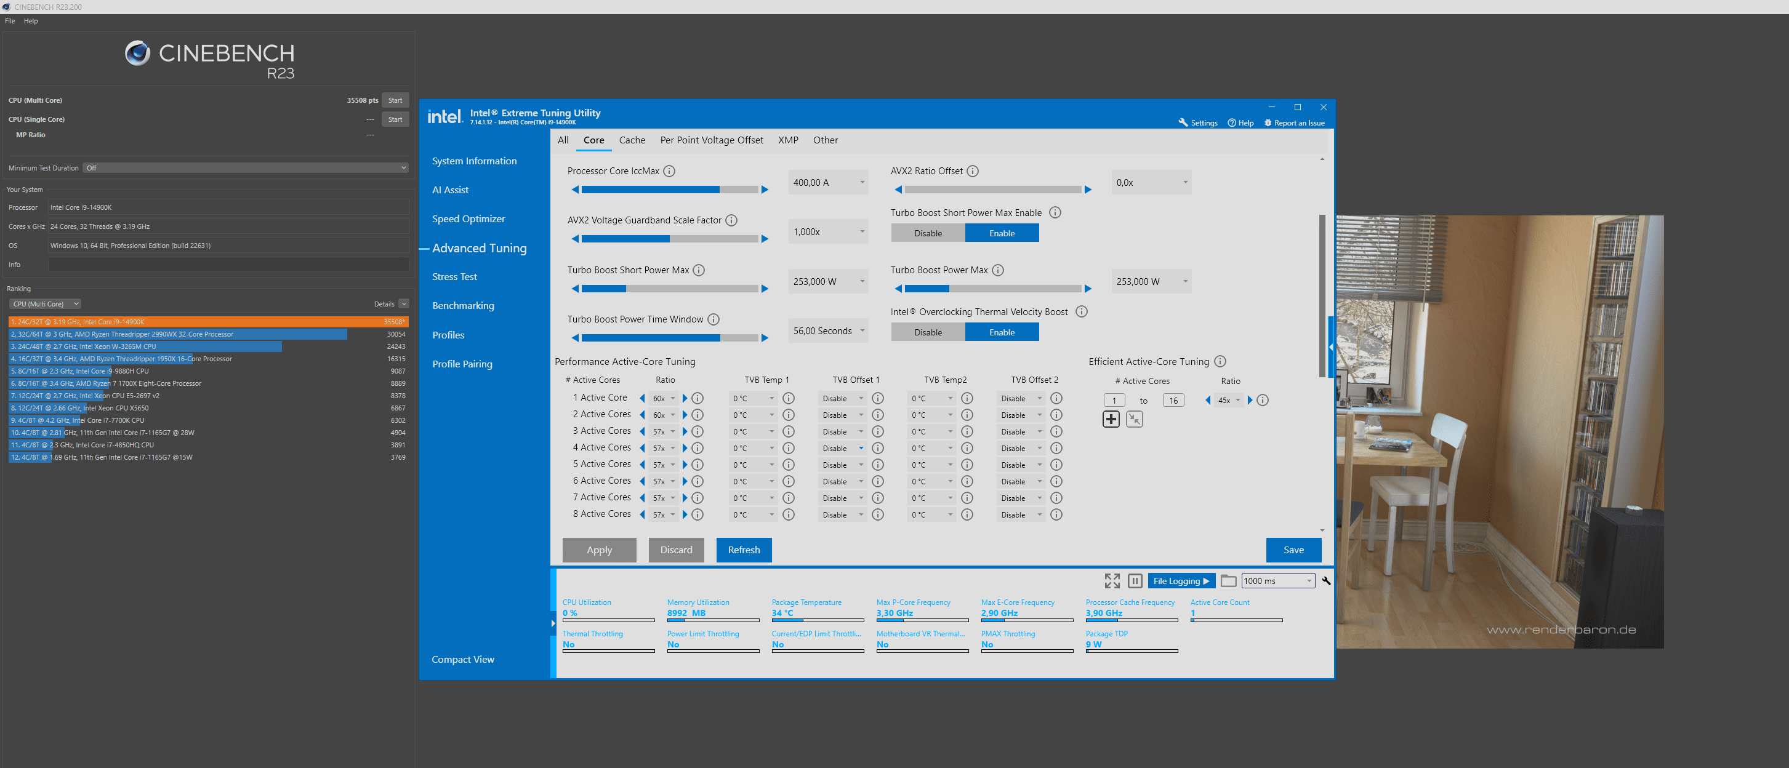Start Cinebench CPU Multi Core test
1789x768 pixels.
395,100
